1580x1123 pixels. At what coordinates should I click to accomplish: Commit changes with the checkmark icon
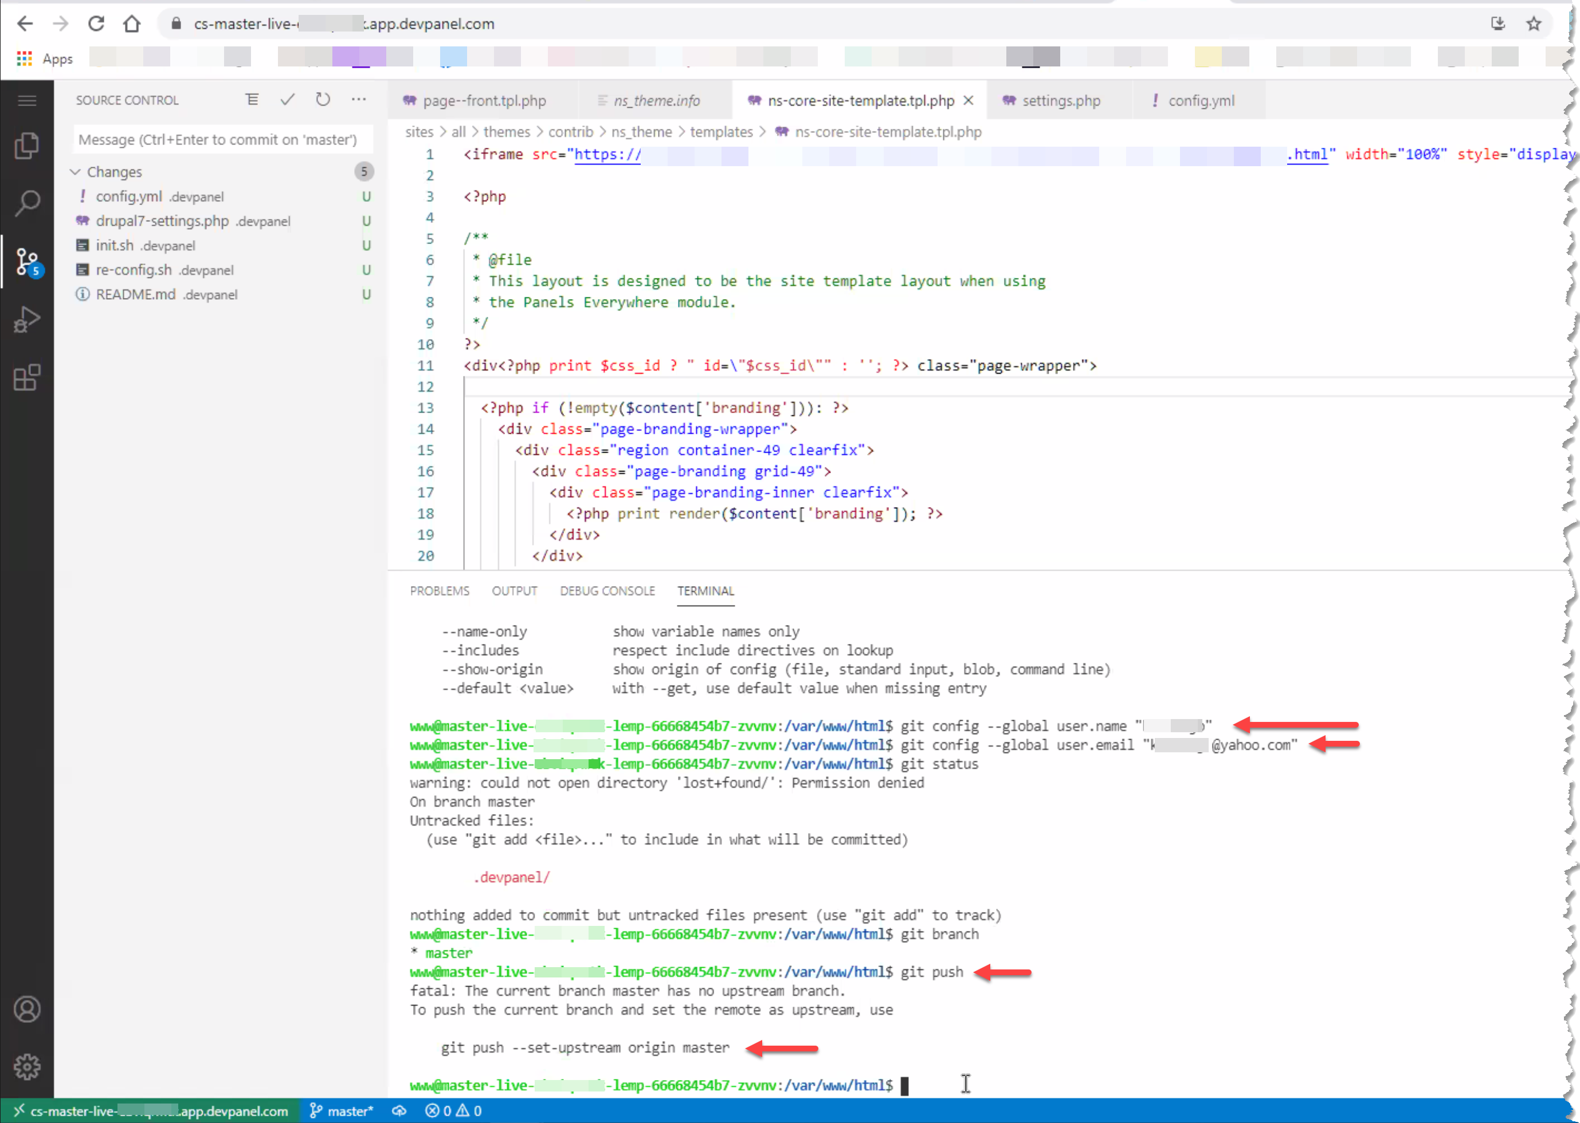click(x=287, y=100)
